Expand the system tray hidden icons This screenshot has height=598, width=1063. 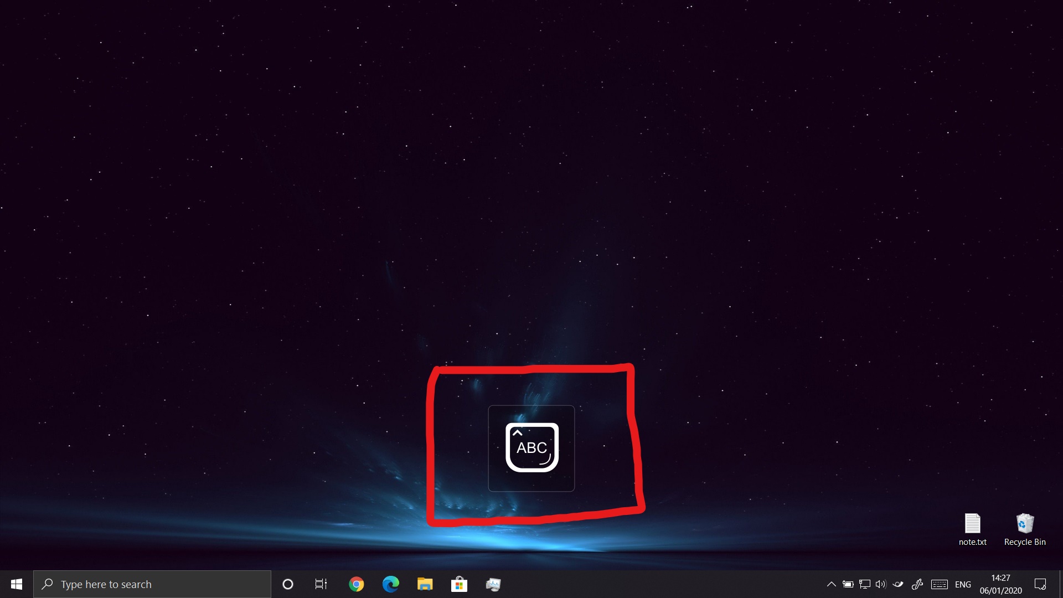coord(832,584)
